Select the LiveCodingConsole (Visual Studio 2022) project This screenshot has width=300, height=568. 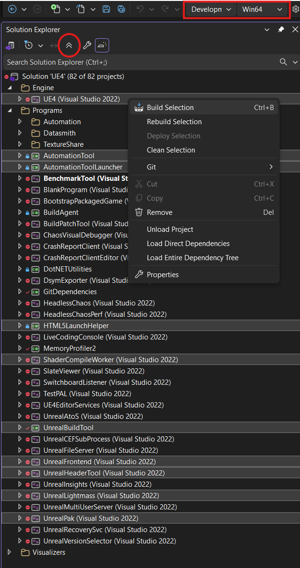click(105, 337)
